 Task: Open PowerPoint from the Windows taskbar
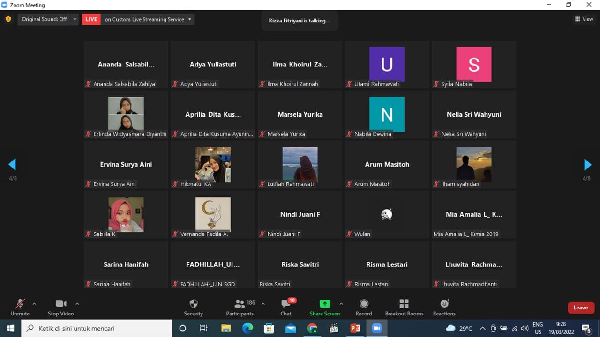[x=355, y=329]
